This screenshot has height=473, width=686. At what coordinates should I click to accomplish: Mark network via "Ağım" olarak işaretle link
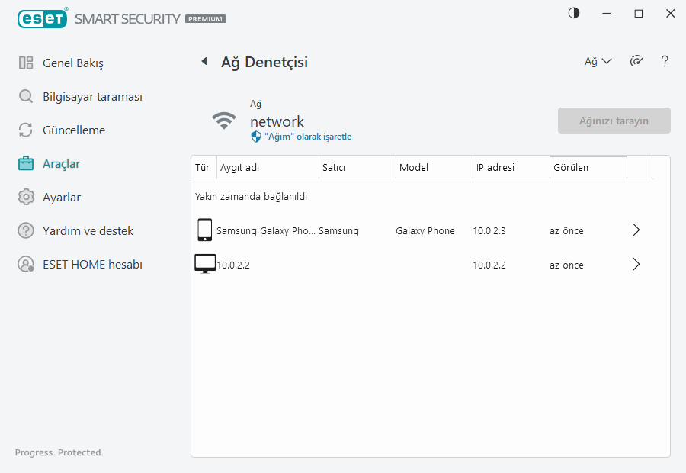307,137
